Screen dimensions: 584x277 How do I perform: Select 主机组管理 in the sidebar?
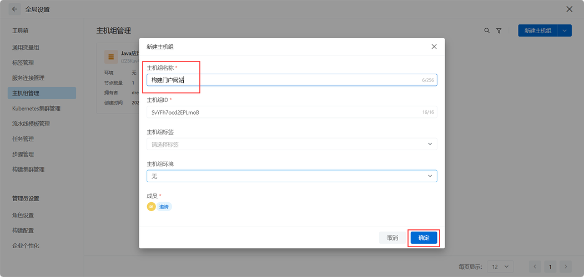tap(42, 93)
